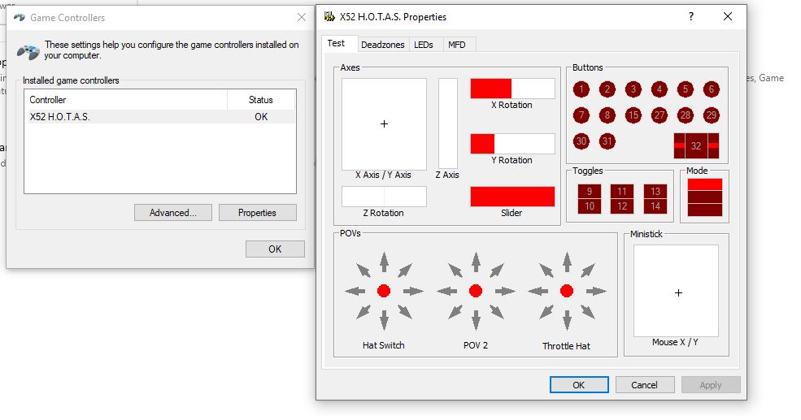This screenshot has height=420, width=801.
Task: Click the OK status cell
Action: click(x=261, y=117)
